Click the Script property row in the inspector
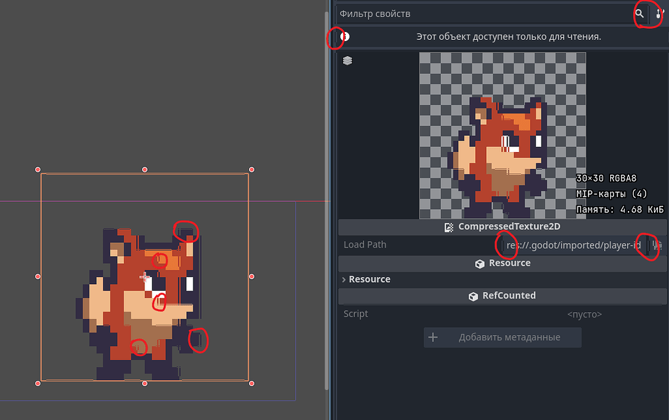Viewport: 669px width, 420px height. 356,314
